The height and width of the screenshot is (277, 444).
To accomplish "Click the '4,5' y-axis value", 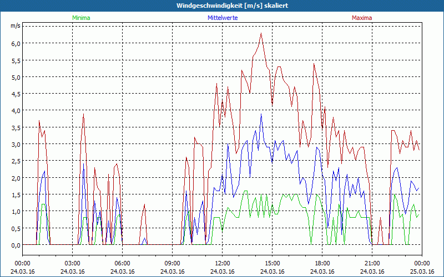I will click(x=16, y=94).
